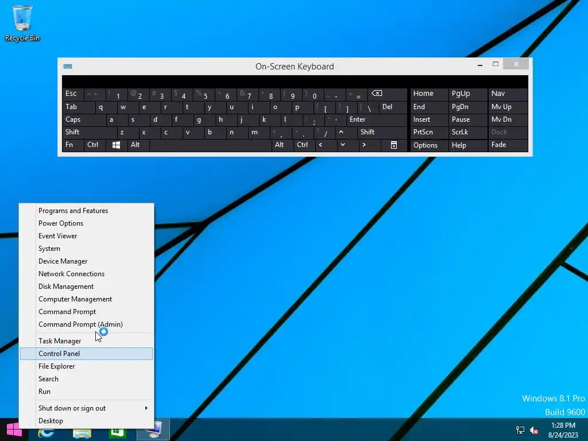
Task: Click the backspace key on the keyboard
Action: click(387, 94)
